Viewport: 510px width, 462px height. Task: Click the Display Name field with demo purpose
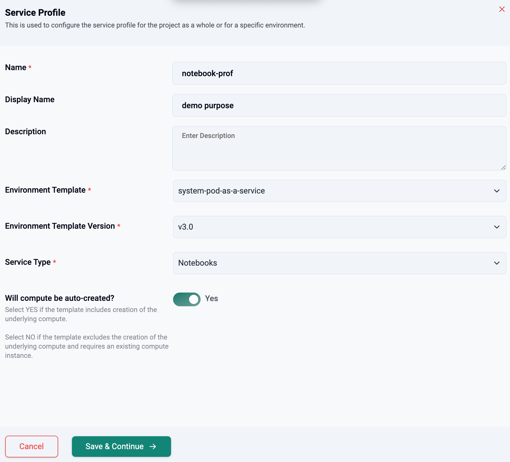click(x=339, y=106)
